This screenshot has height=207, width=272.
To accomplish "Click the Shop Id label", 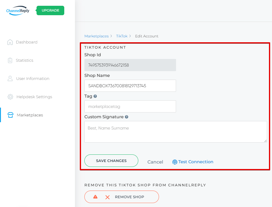I will coord(93,55).
